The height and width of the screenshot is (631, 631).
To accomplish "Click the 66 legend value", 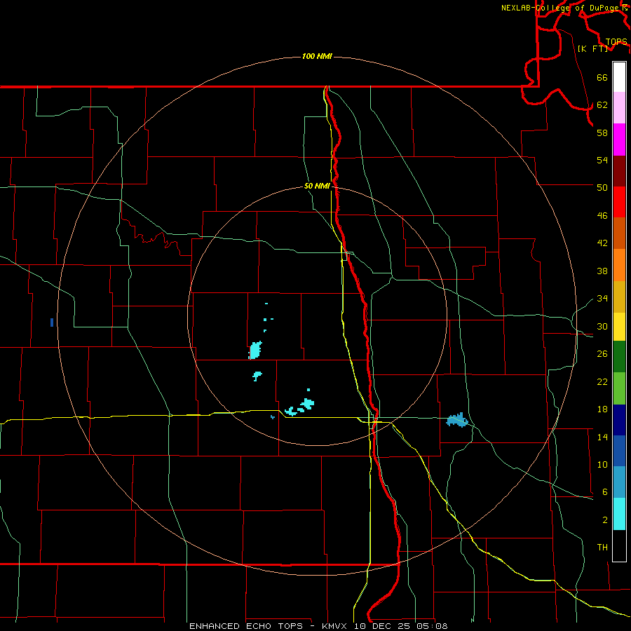I will [602, 77].
